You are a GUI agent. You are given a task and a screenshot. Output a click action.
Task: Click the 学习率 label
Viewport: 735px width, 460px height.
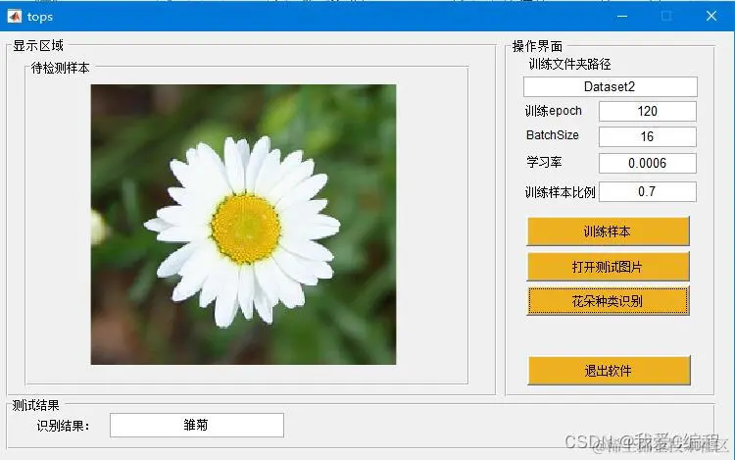click(x=544, y=162)
